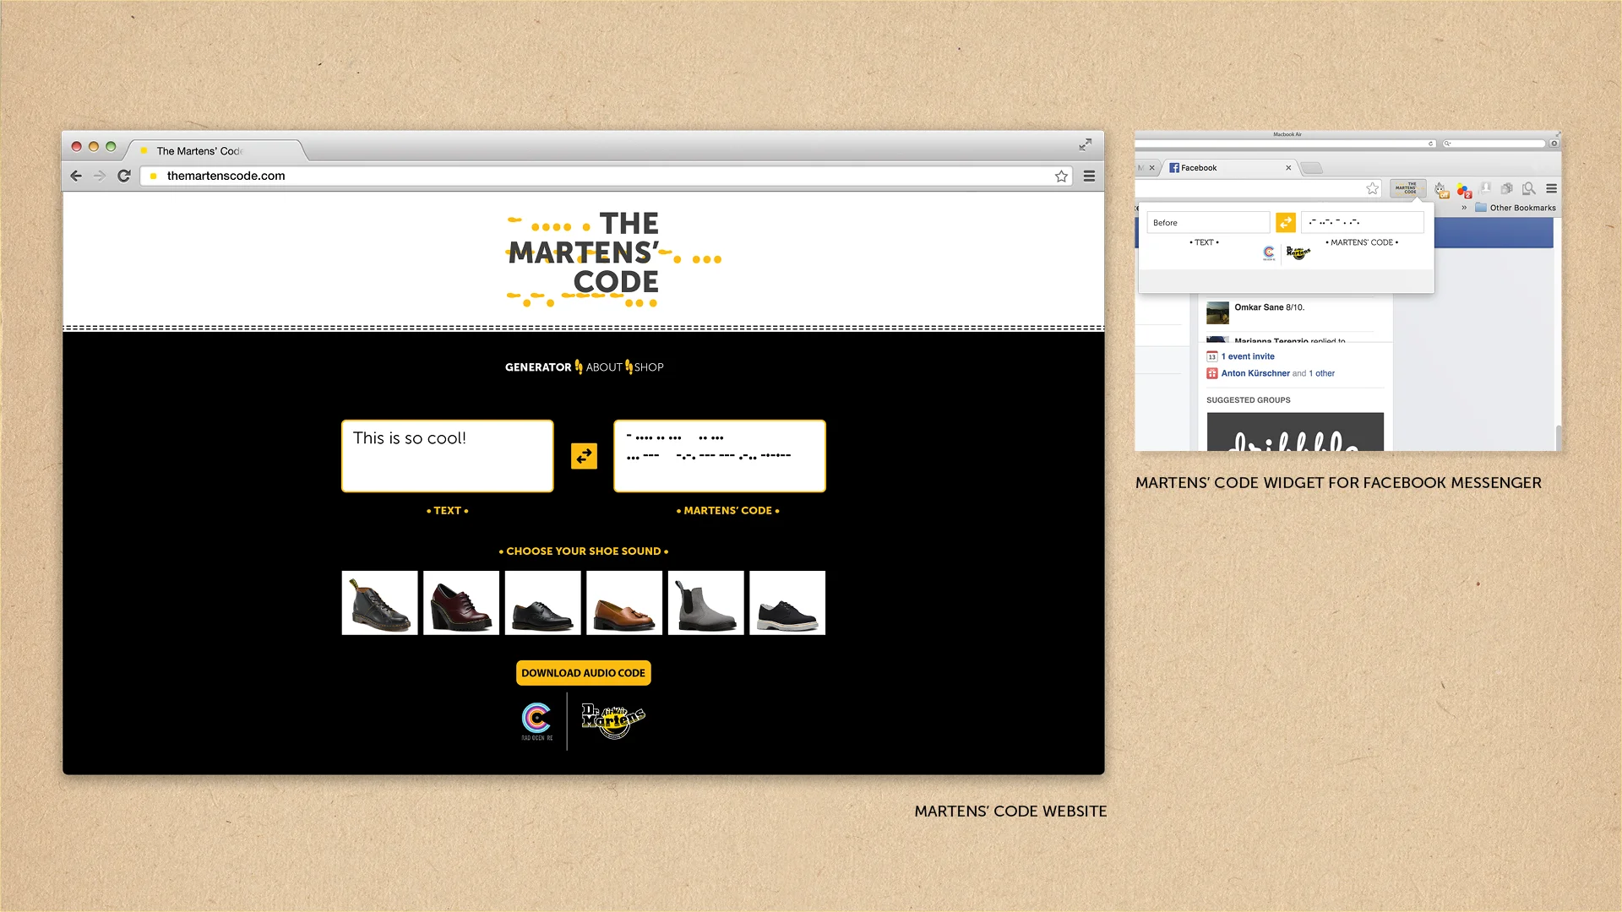Click the yellow swap arrows between text boxes
1622x912 pixels.
click(x=584, y=456)
